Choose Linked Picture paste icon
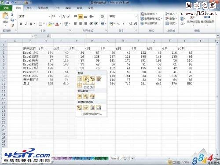This screenshot has width=220, height=165. [99, 107]
